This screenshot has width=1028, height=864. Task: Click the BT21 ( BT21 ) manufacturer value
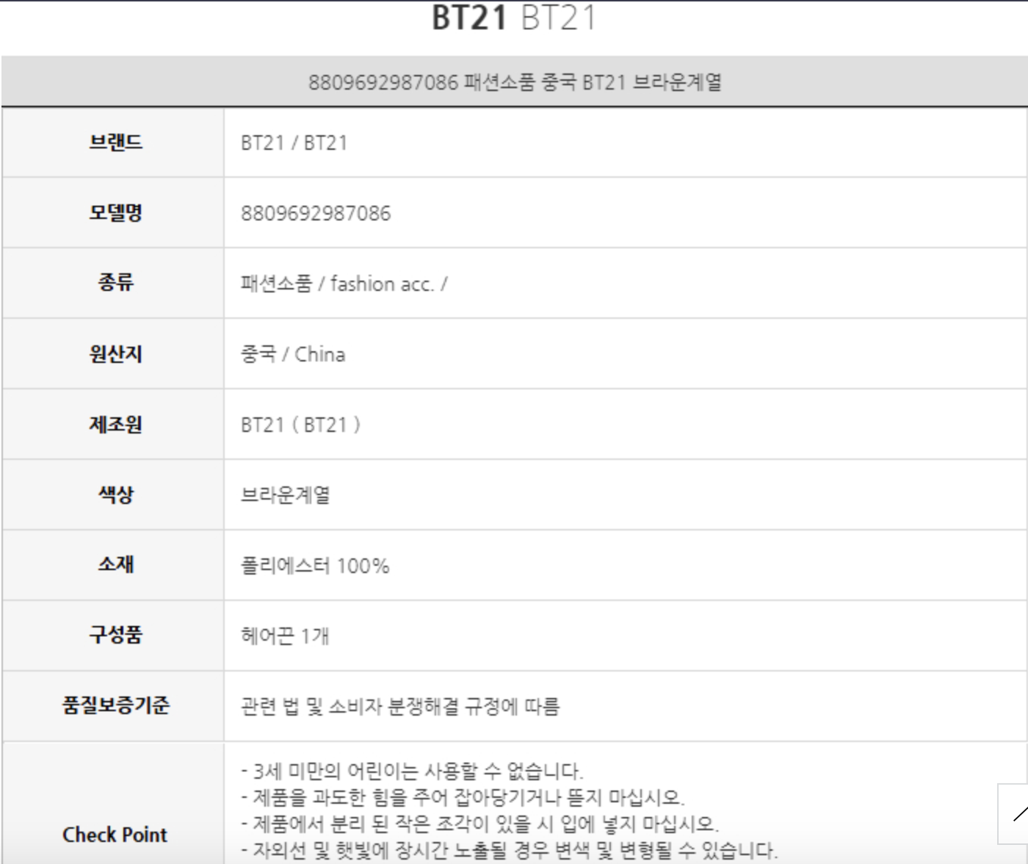click(300, 425)
